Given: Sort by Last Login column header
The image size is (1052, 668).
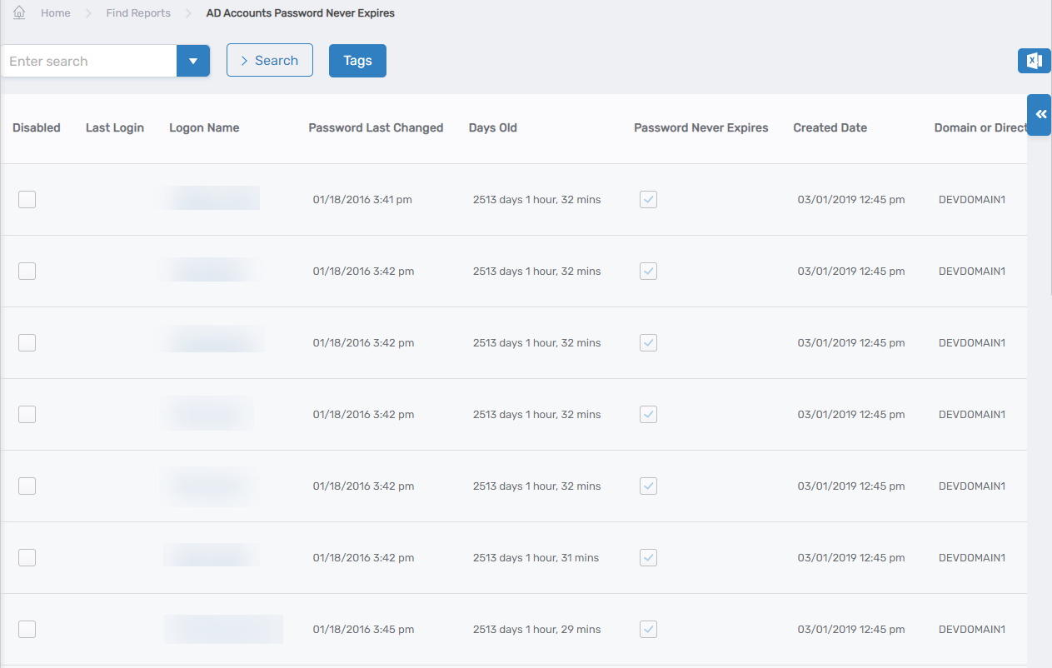Looking at the screenshot, I should tap(115, 128).
